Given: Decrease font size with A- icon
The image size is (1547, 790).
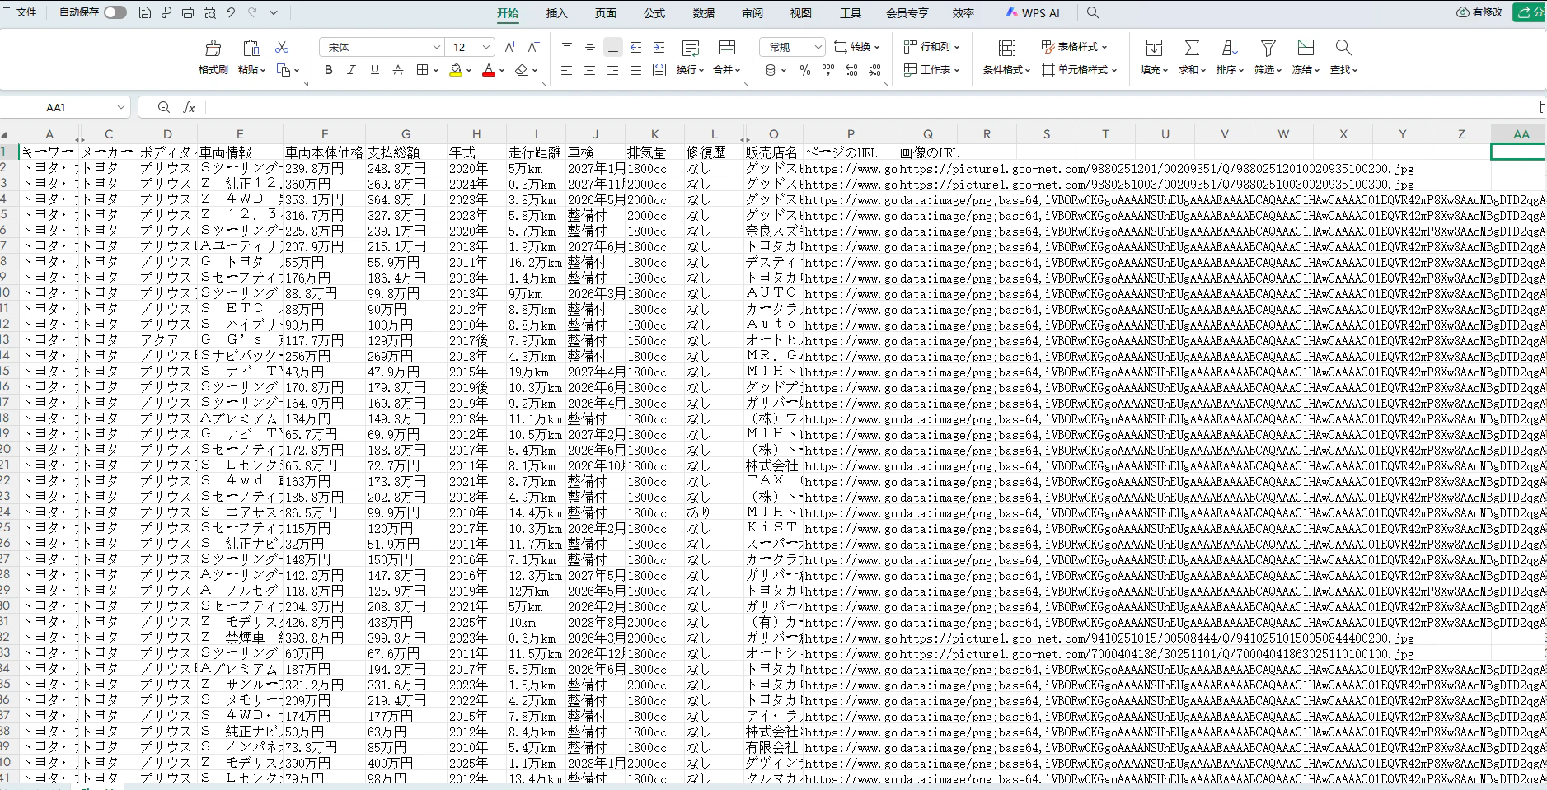Looking at the screenshot, I should point(533,47).
